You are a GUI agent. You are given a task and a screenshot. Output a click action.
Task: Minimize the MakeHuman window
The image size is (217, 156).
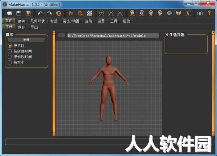pos(188,4)
